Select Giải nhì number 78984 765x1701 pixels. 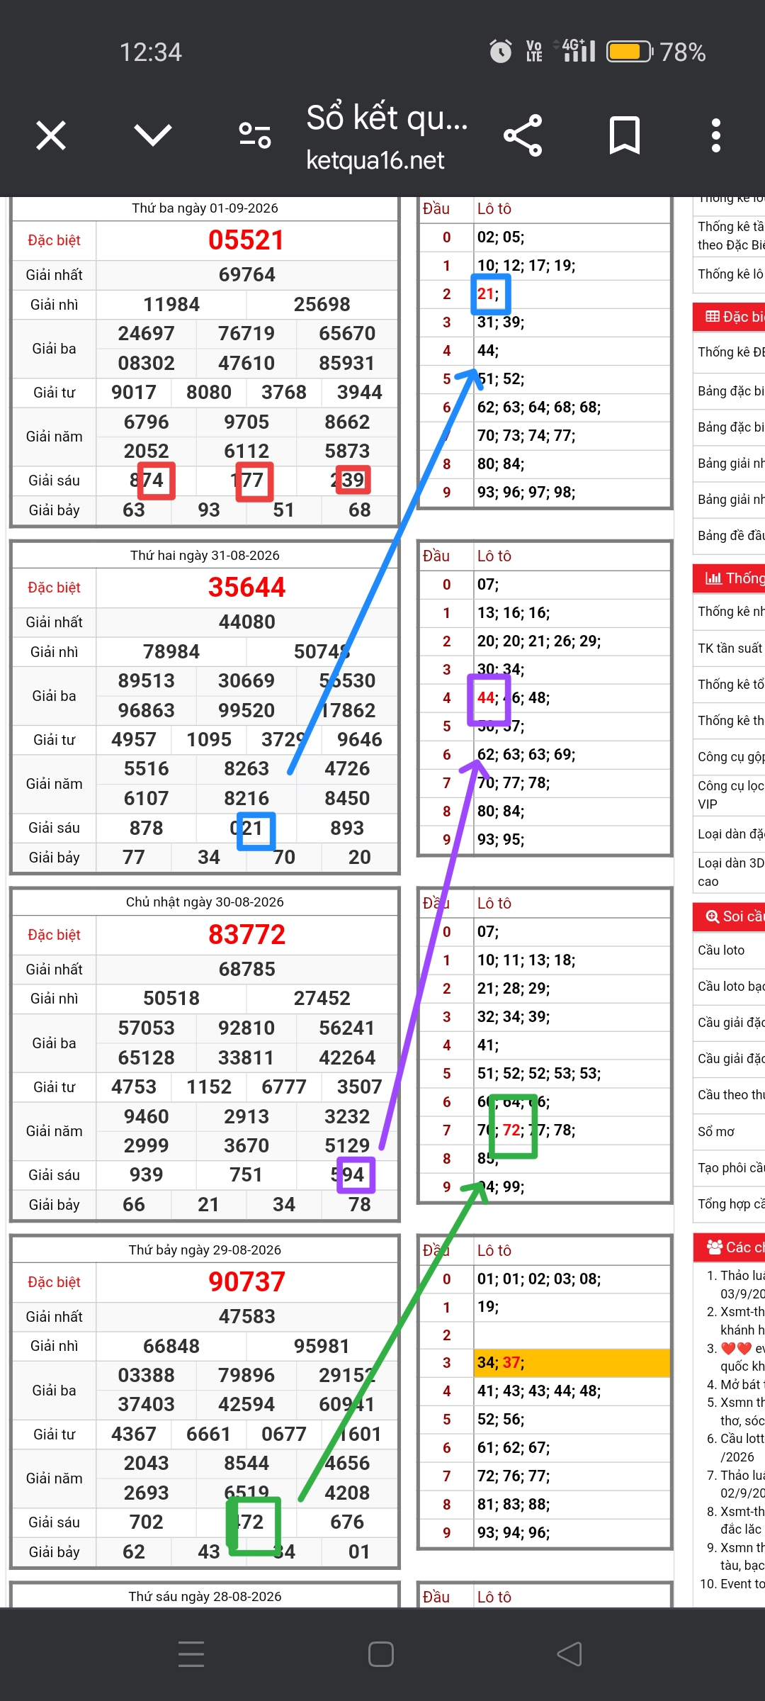coord(171,652)
